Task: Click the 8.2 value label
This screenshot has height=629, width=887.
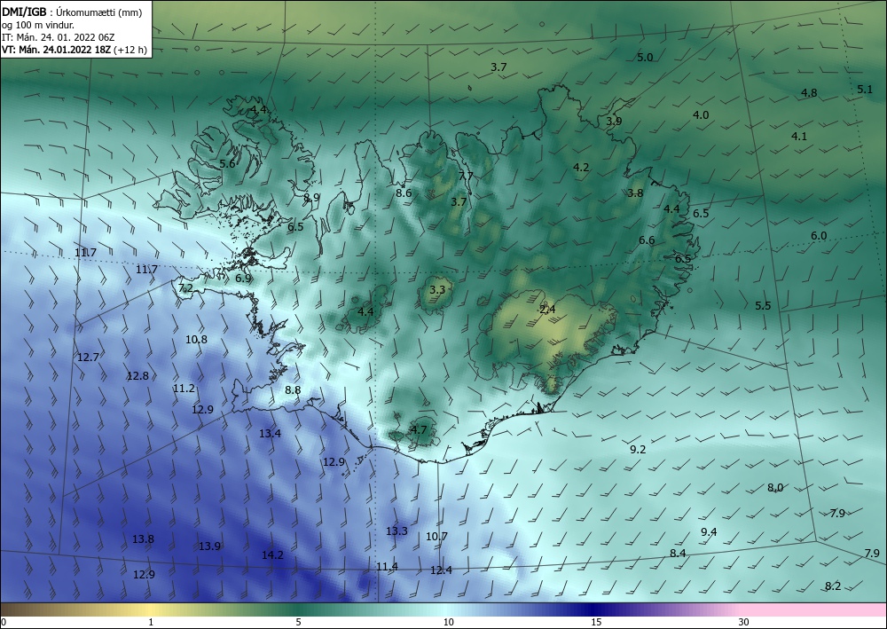Action: pyautogui.click(x=833, y=586)
